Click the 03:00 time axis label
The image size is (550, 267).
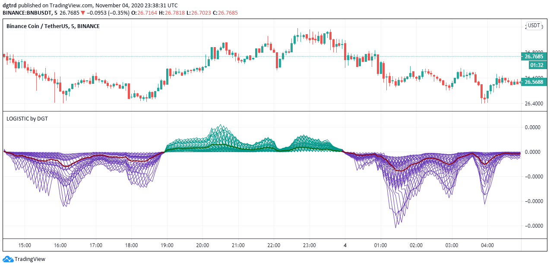coord(452,245)
